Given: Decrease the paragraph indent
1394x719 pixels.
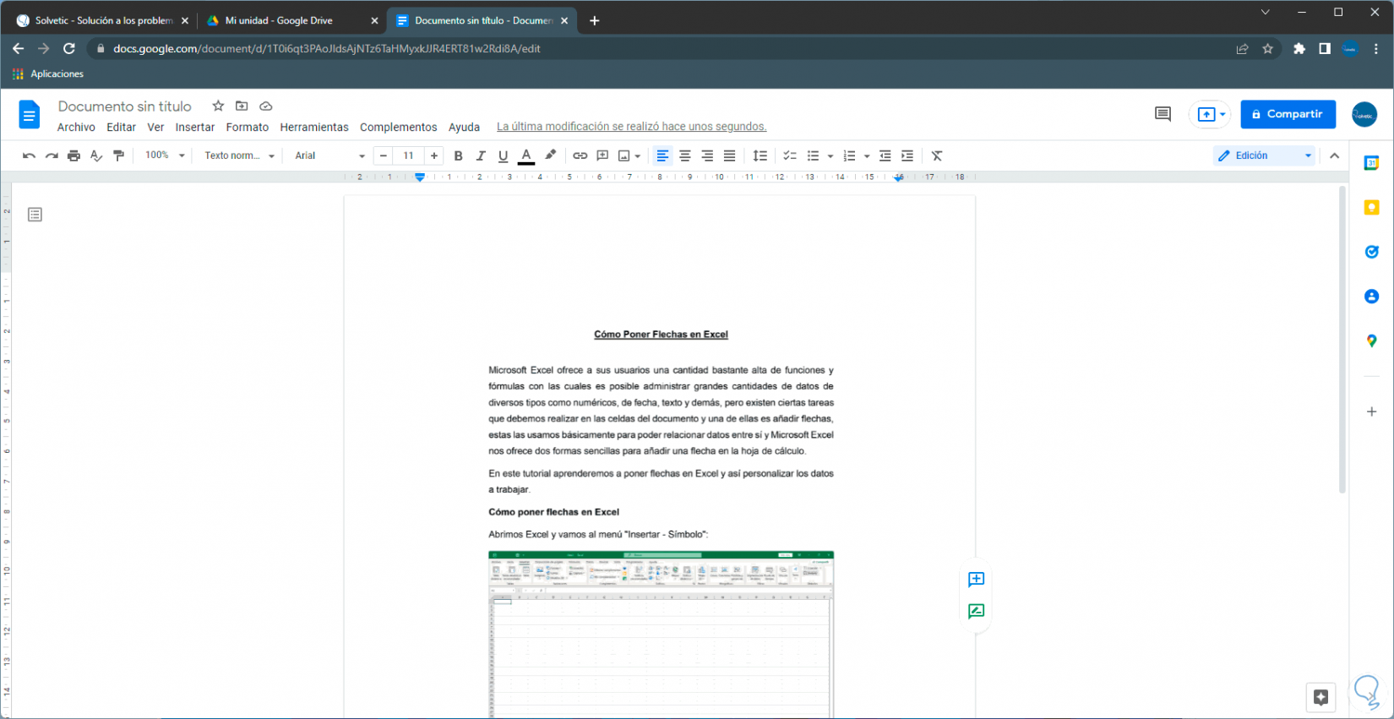Looking at the screenshot, I should point(885,155).
